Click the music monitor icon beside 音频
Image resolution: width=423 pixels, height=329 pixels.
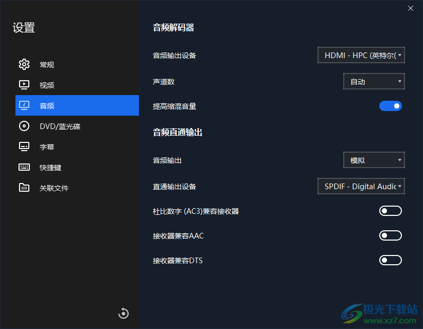click(x=24, y=105)
